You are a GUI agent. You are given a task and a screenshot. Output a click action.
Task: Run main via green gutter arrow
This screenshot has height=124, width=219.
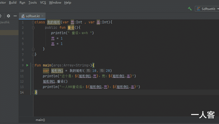click(x=27, y=65)
